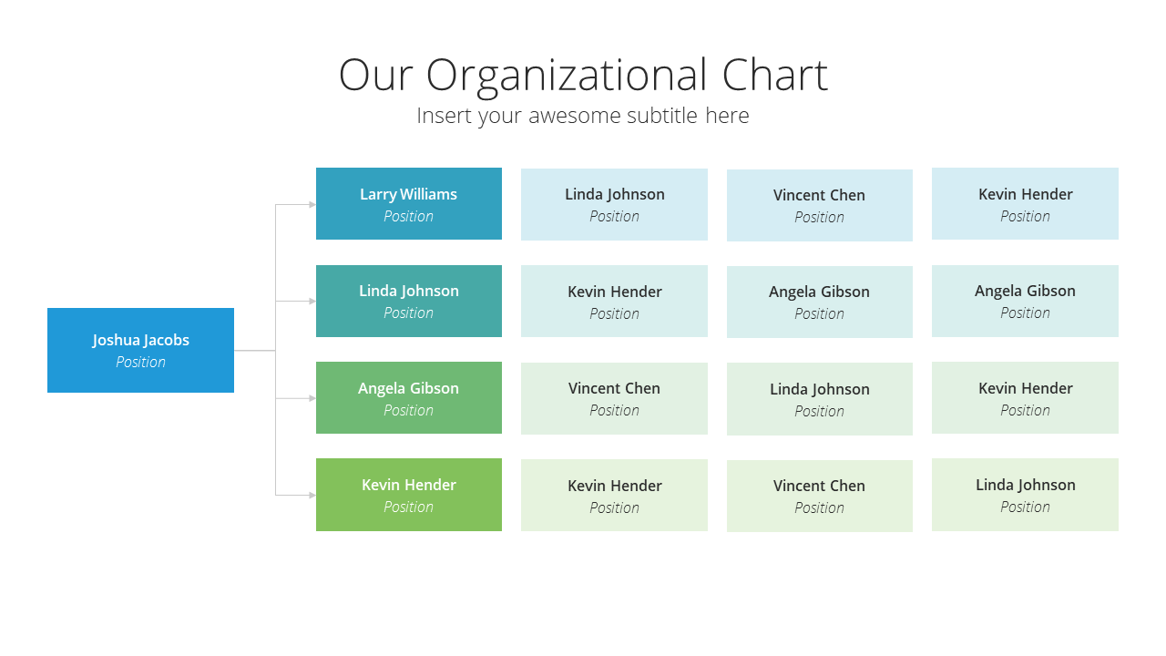
Task: Select the solid teal Linda Johnson box
Action: click(409, 301)
